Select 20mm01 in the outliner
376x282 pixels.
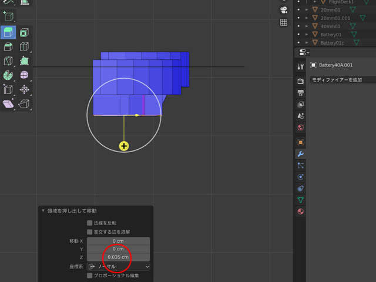(330, 10)
